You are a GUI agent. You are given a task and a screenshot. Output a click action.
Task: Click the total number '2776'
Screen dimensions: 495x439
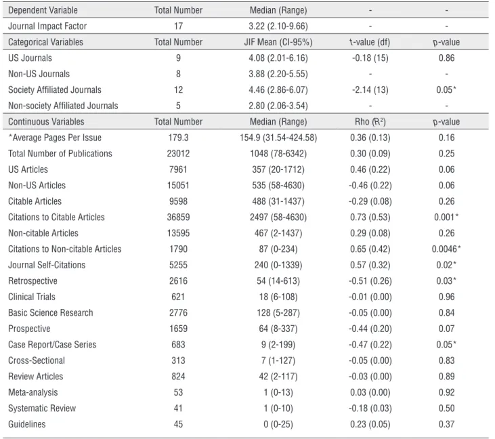(x=178, y=313)
